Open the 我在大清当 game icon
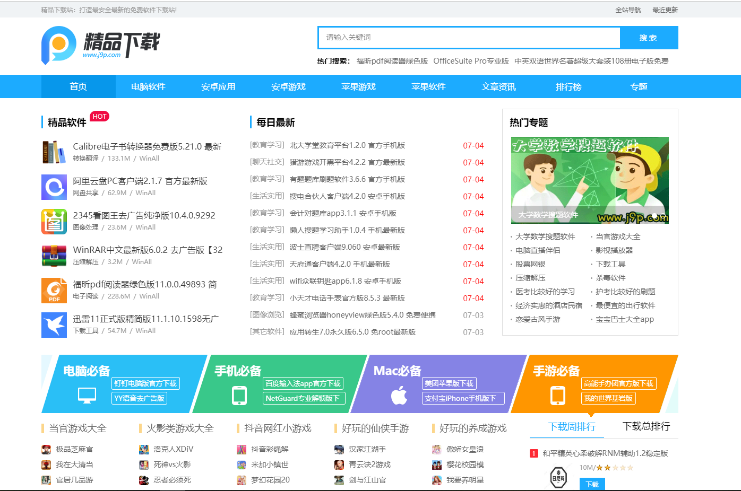741x491 pixels. (x=46, y=465)
